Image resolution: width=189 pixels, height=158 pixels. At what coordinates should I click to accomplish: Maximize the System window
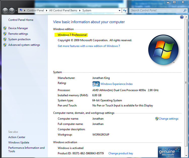174,2
